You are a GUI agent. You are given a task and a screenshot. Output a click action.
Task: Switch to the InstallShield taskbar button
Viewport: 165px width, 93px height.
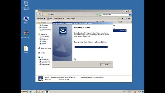pos(47,92)
